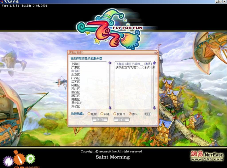The image size is (227, 168).
Task: Close the 选择服务器 dialog with the X
Action: pyautogui.click(x=156, y=53)
